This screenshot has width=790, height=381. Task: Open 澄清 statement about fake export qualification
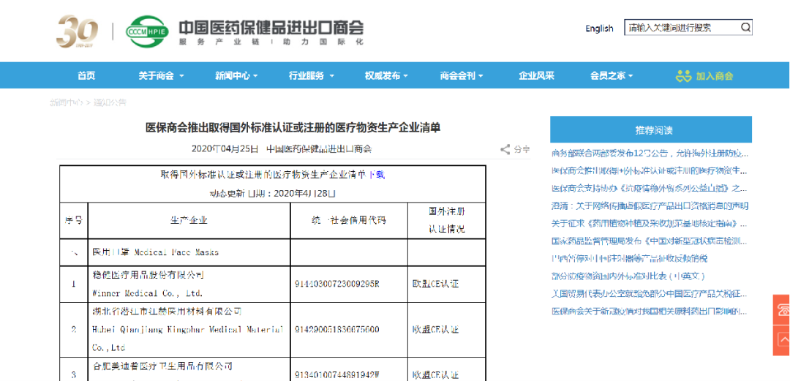650,205
